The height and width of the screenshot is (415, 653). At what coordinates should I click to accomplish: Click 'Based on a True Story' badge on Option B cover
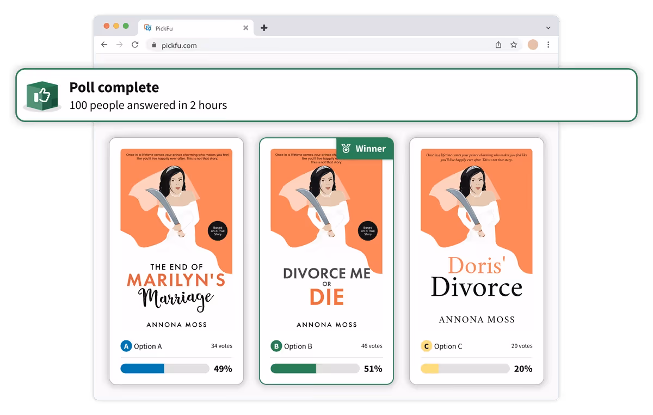point(368,231)
